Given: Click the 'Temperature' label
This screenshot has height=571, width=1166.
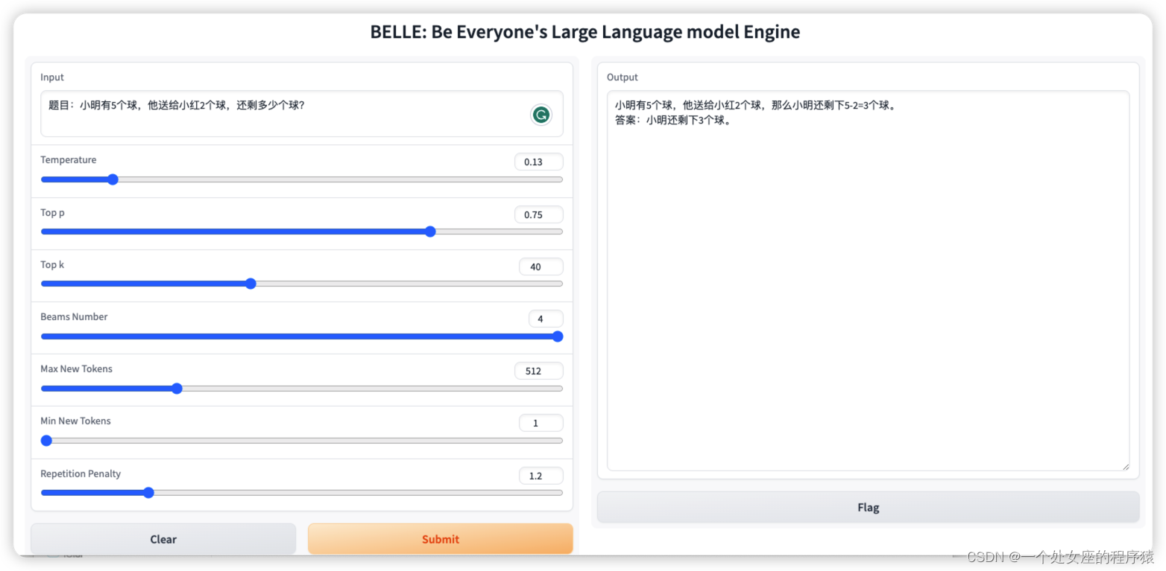Looking at the screenshot, I should tap(69, 160).
